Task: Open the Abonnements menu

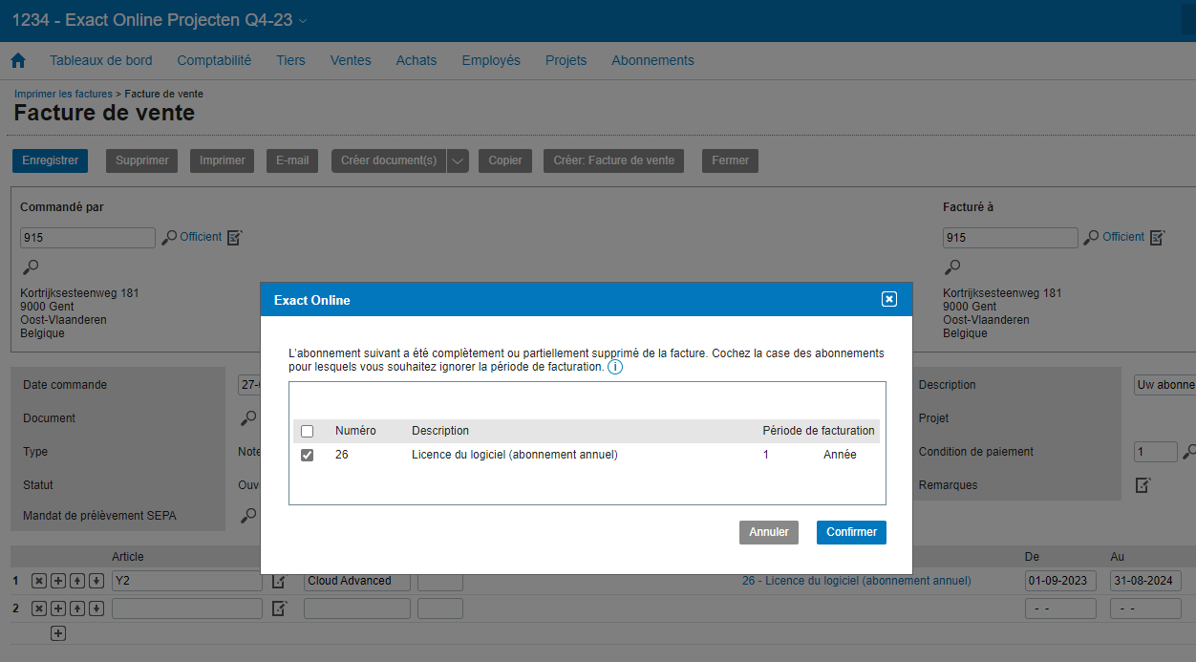Action: pos(653,60)
